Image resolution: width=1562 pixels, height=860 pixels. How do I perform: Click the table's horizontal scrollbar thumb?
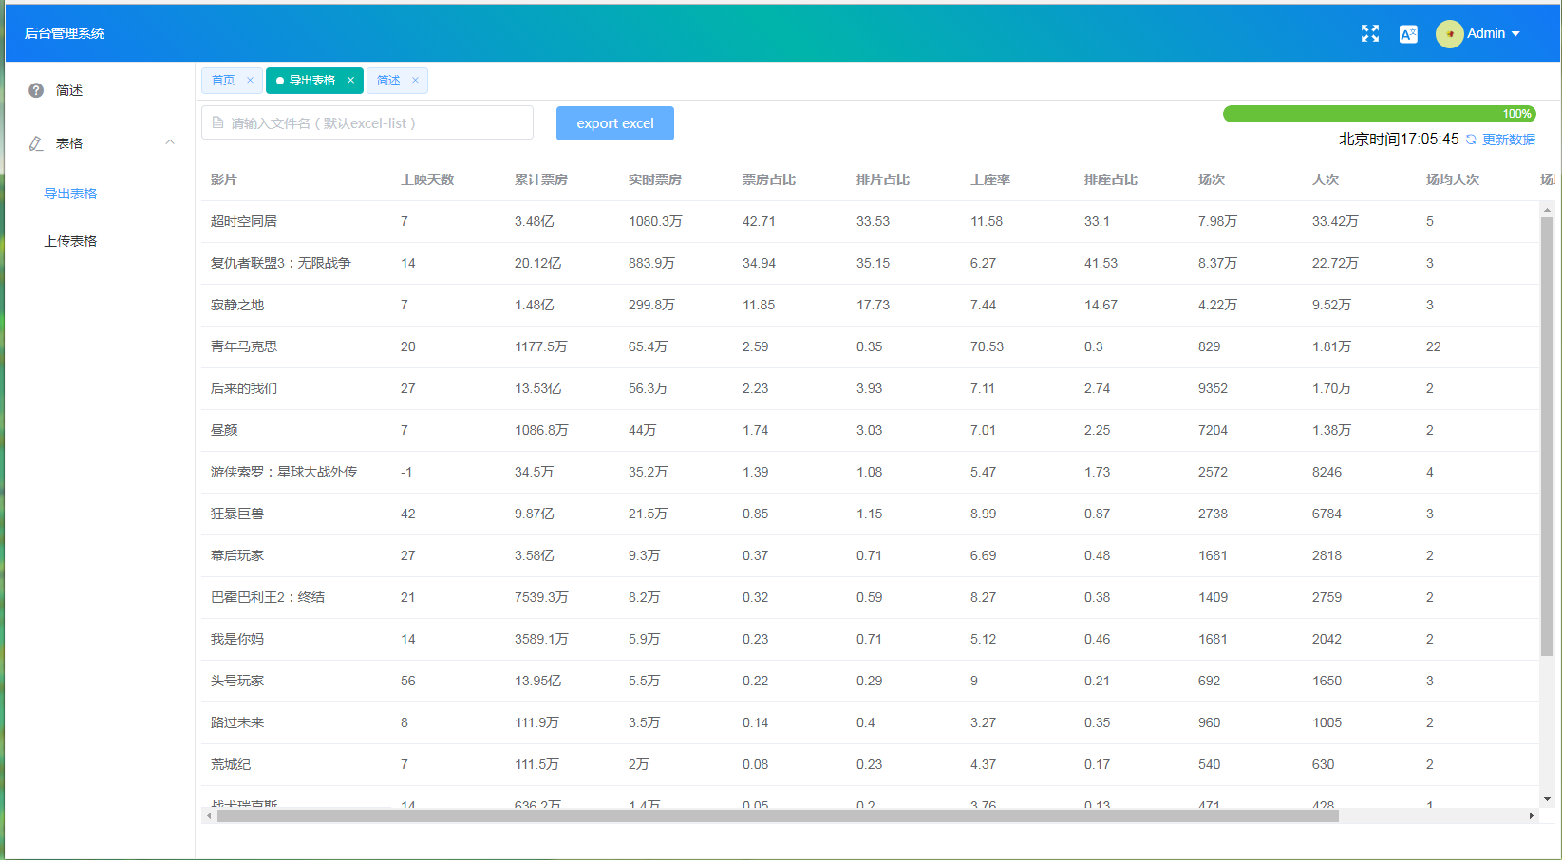(778, 815)
